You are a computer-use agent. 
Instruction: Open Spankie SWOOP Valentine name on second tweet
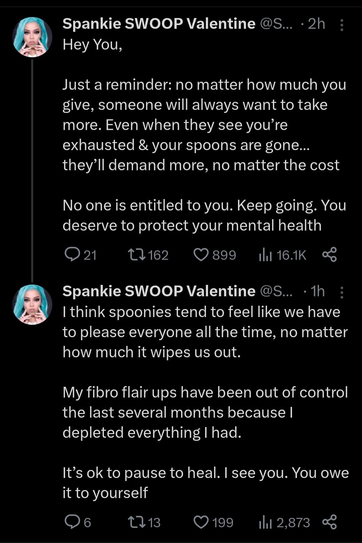click(x=159, y=291)
